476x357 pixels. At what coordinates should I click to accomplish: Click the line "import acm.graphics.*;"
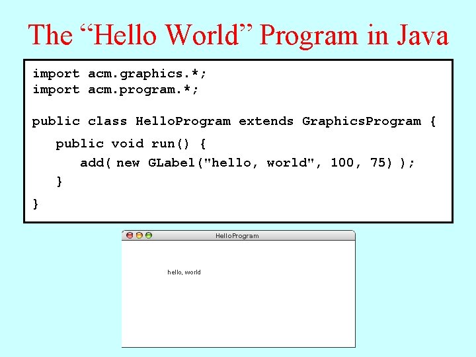pos(119,74)
